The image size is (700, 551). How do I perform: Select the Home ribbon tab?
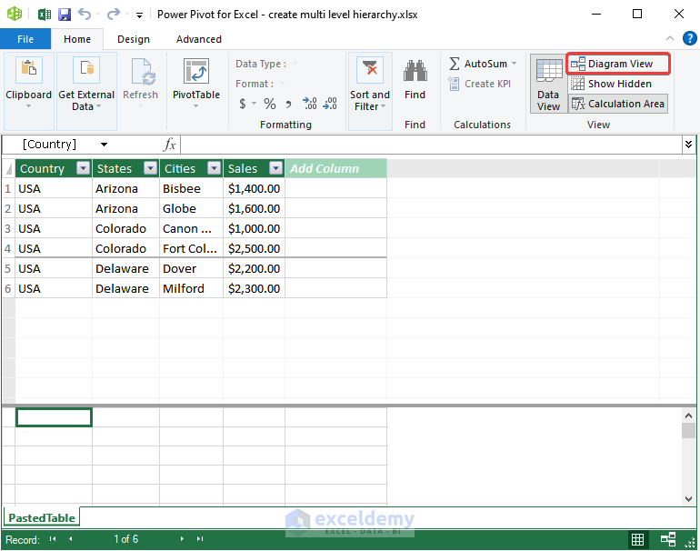click(x=77, y=39)
